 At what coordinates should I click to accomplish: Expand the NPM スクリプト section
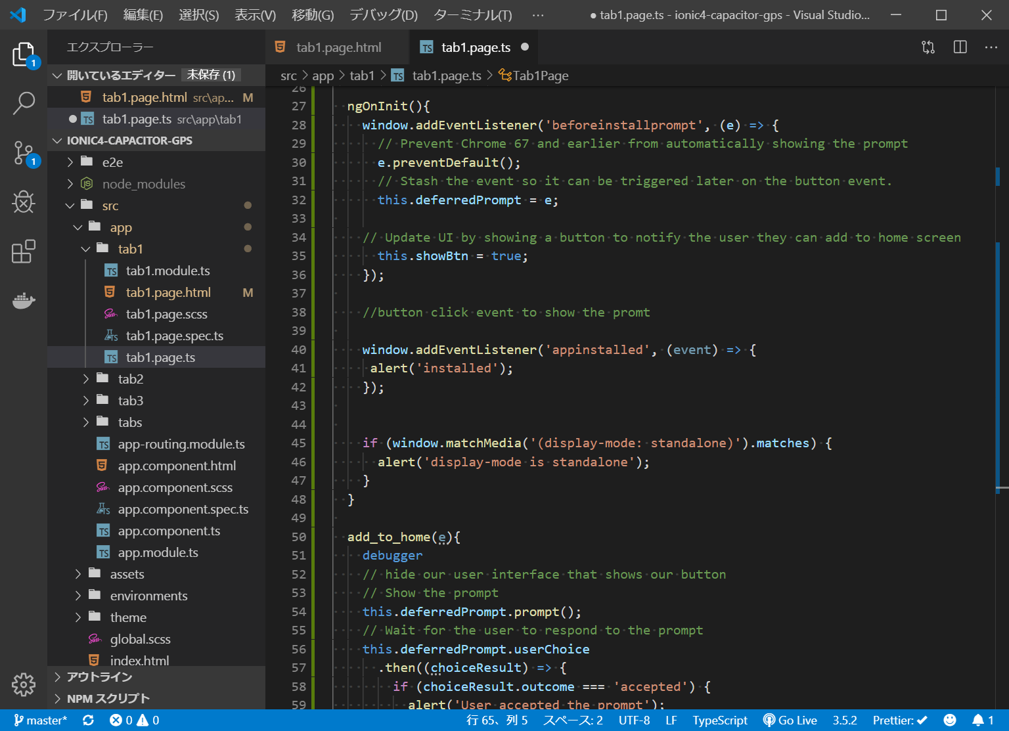pos(108,698)
